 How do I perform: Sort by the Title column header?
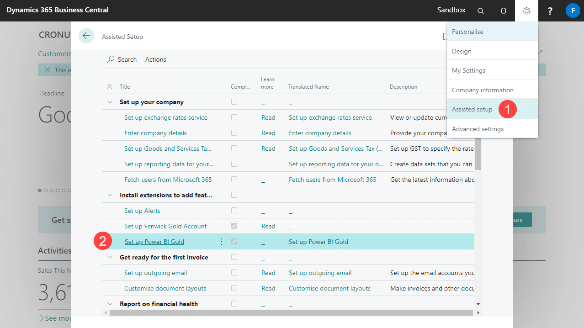(x=125, y=87)
